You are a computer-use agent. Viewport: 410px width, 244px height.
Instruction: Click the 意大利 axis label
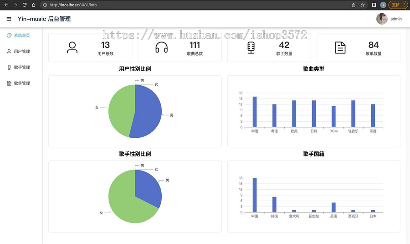point(294,216)
